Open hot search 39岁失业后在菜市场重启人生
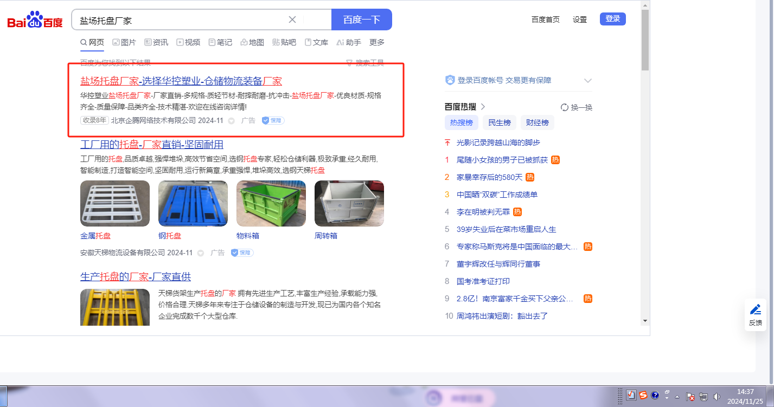The width and height of the screenshot is (774, 407). [x=507, y=229]
